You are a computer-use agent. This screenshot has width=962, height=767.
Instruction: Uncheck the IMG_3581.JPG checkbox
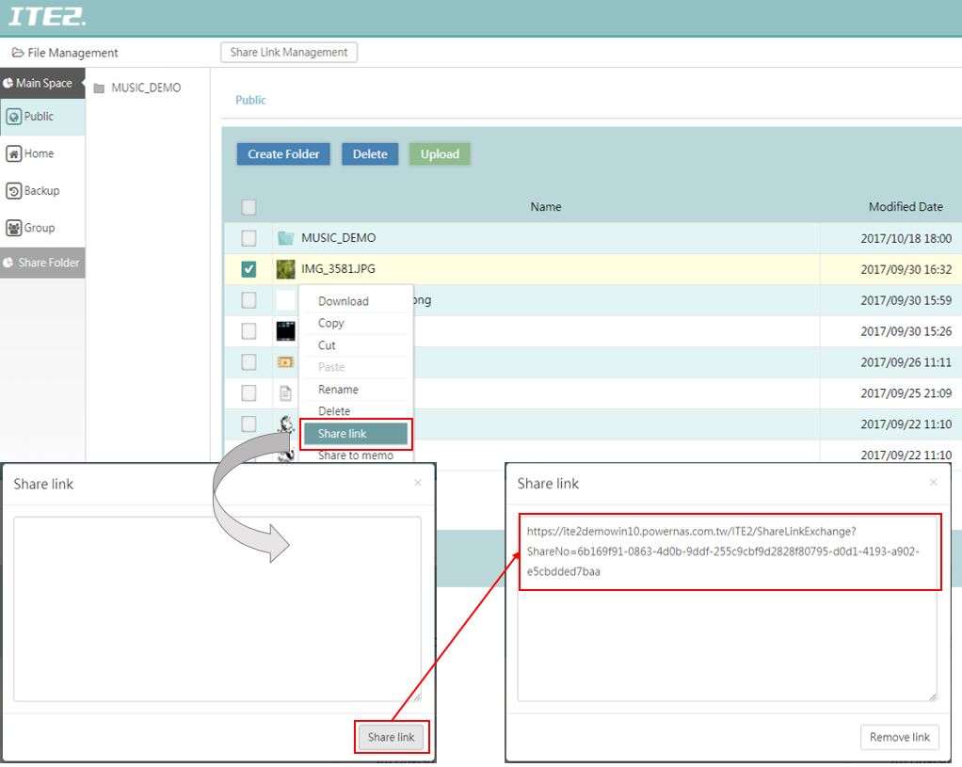249,269
